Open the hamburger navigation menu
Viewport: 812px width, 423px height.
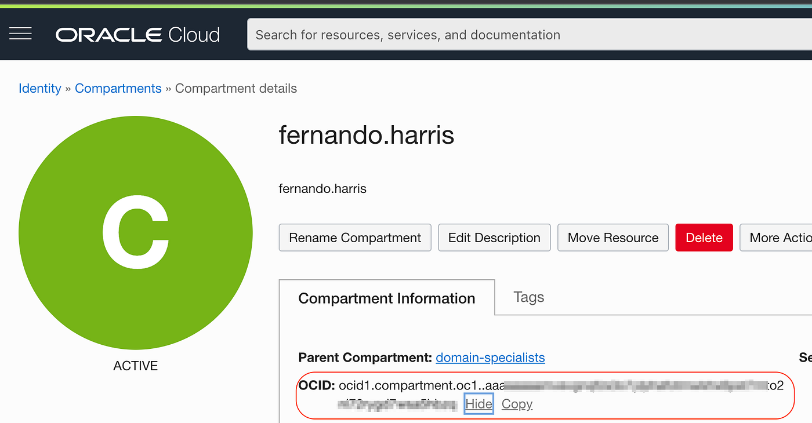[21, 34]
